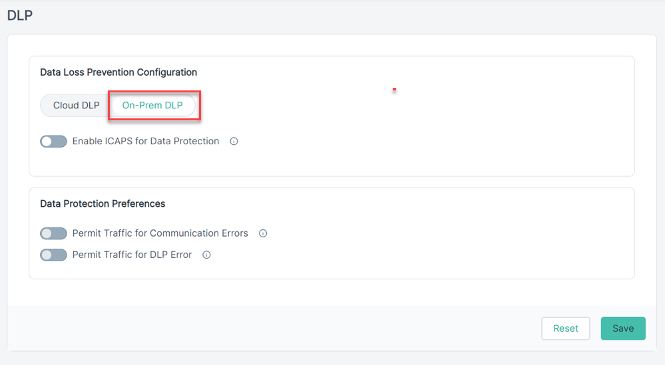The image size is (665, 365).
Task: Turn on Permit Traffic for DLP Error
Action: [53, 255]
